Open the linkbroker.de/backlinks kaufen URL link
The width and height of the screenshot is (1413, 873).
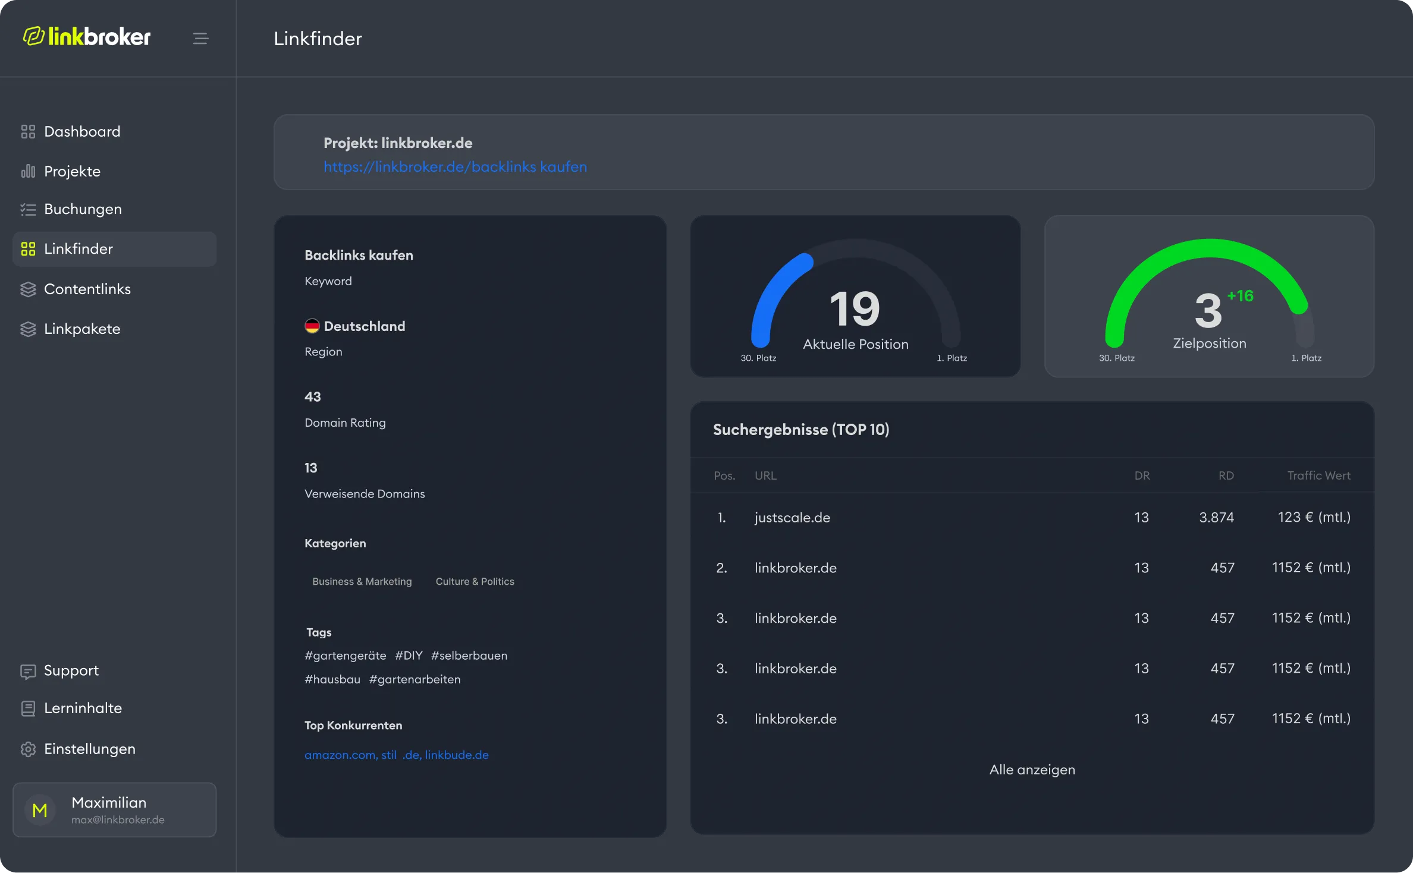click(455, 167)
